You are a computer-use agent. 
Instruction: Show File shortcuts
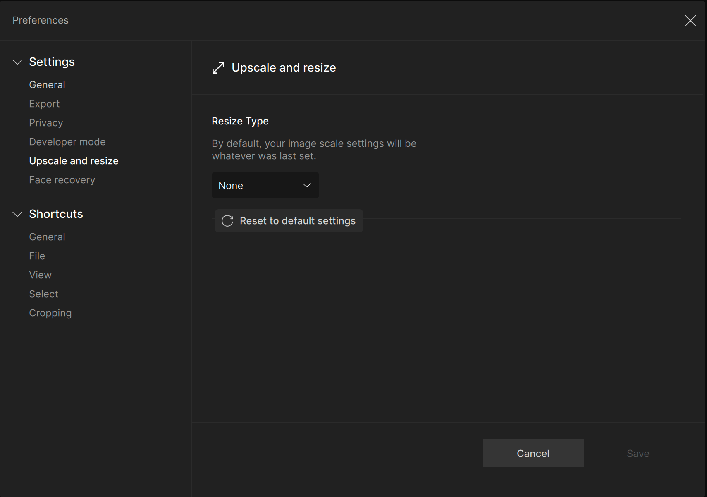tap(37, 256)
